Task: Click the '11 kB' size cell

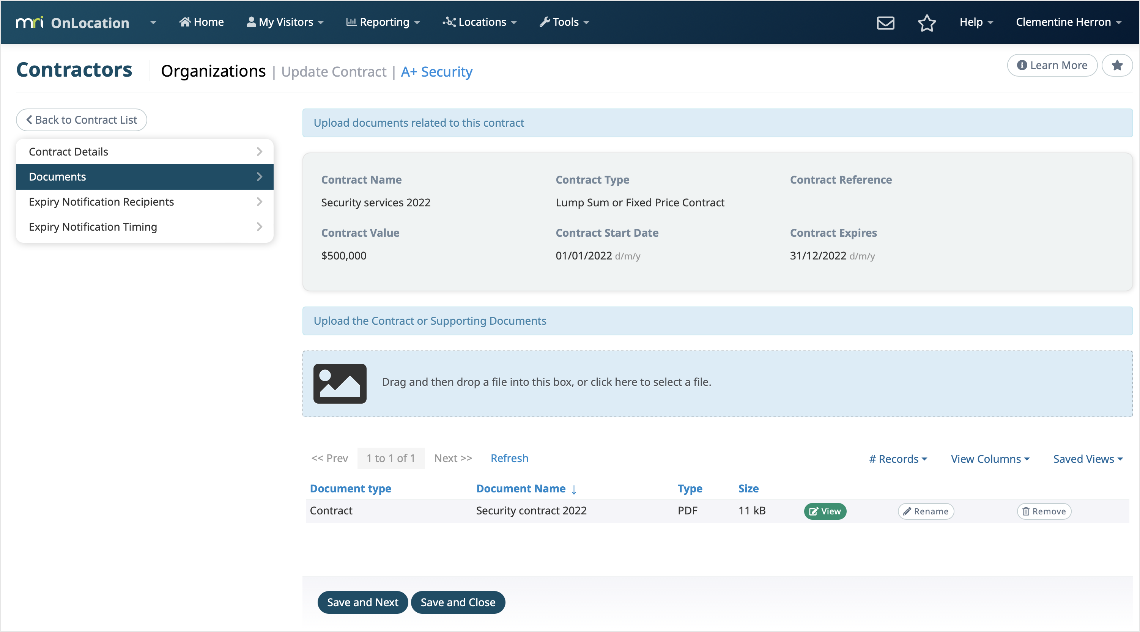Action: 752,511
